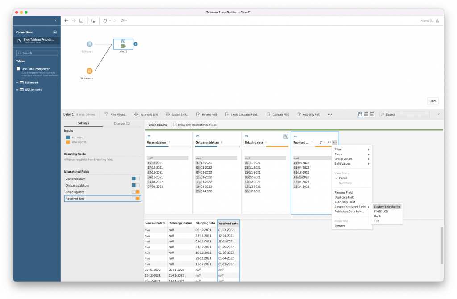Image resolution: width=457 pixels, height=299 pixels.
Task: Click the undo back arrow in toolbar
Action: click(x=66, y=21)
